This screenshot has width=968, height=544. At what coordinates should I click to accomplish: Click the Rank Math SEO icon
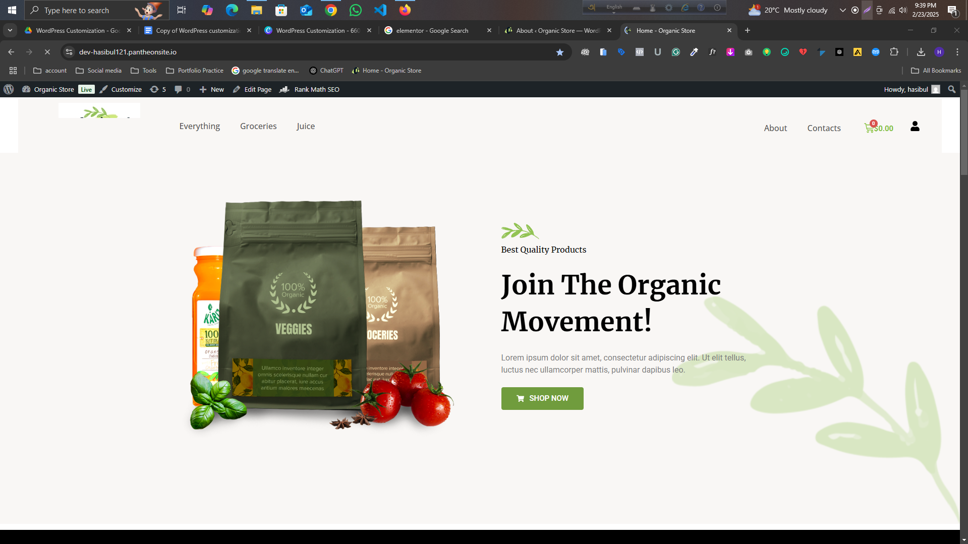click(285, 89)
